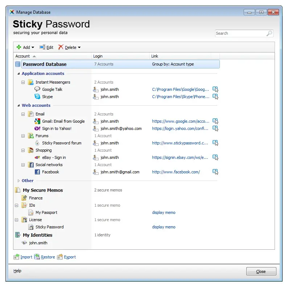Click the launch icon for Facebook link
288x287 pixels.
[215, 172]
